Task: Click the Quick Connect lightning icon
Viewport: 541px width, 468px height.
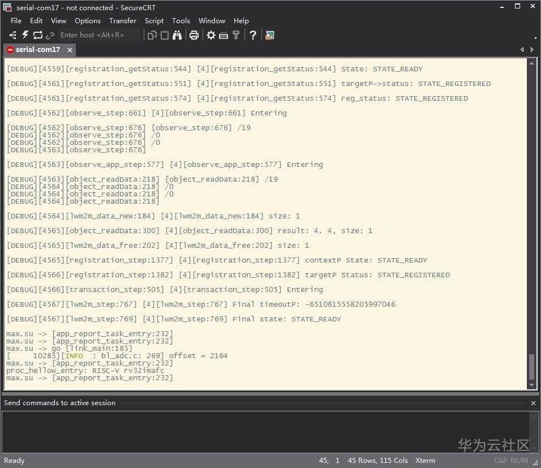Action: pyautogui.click(x=25, y=35)
